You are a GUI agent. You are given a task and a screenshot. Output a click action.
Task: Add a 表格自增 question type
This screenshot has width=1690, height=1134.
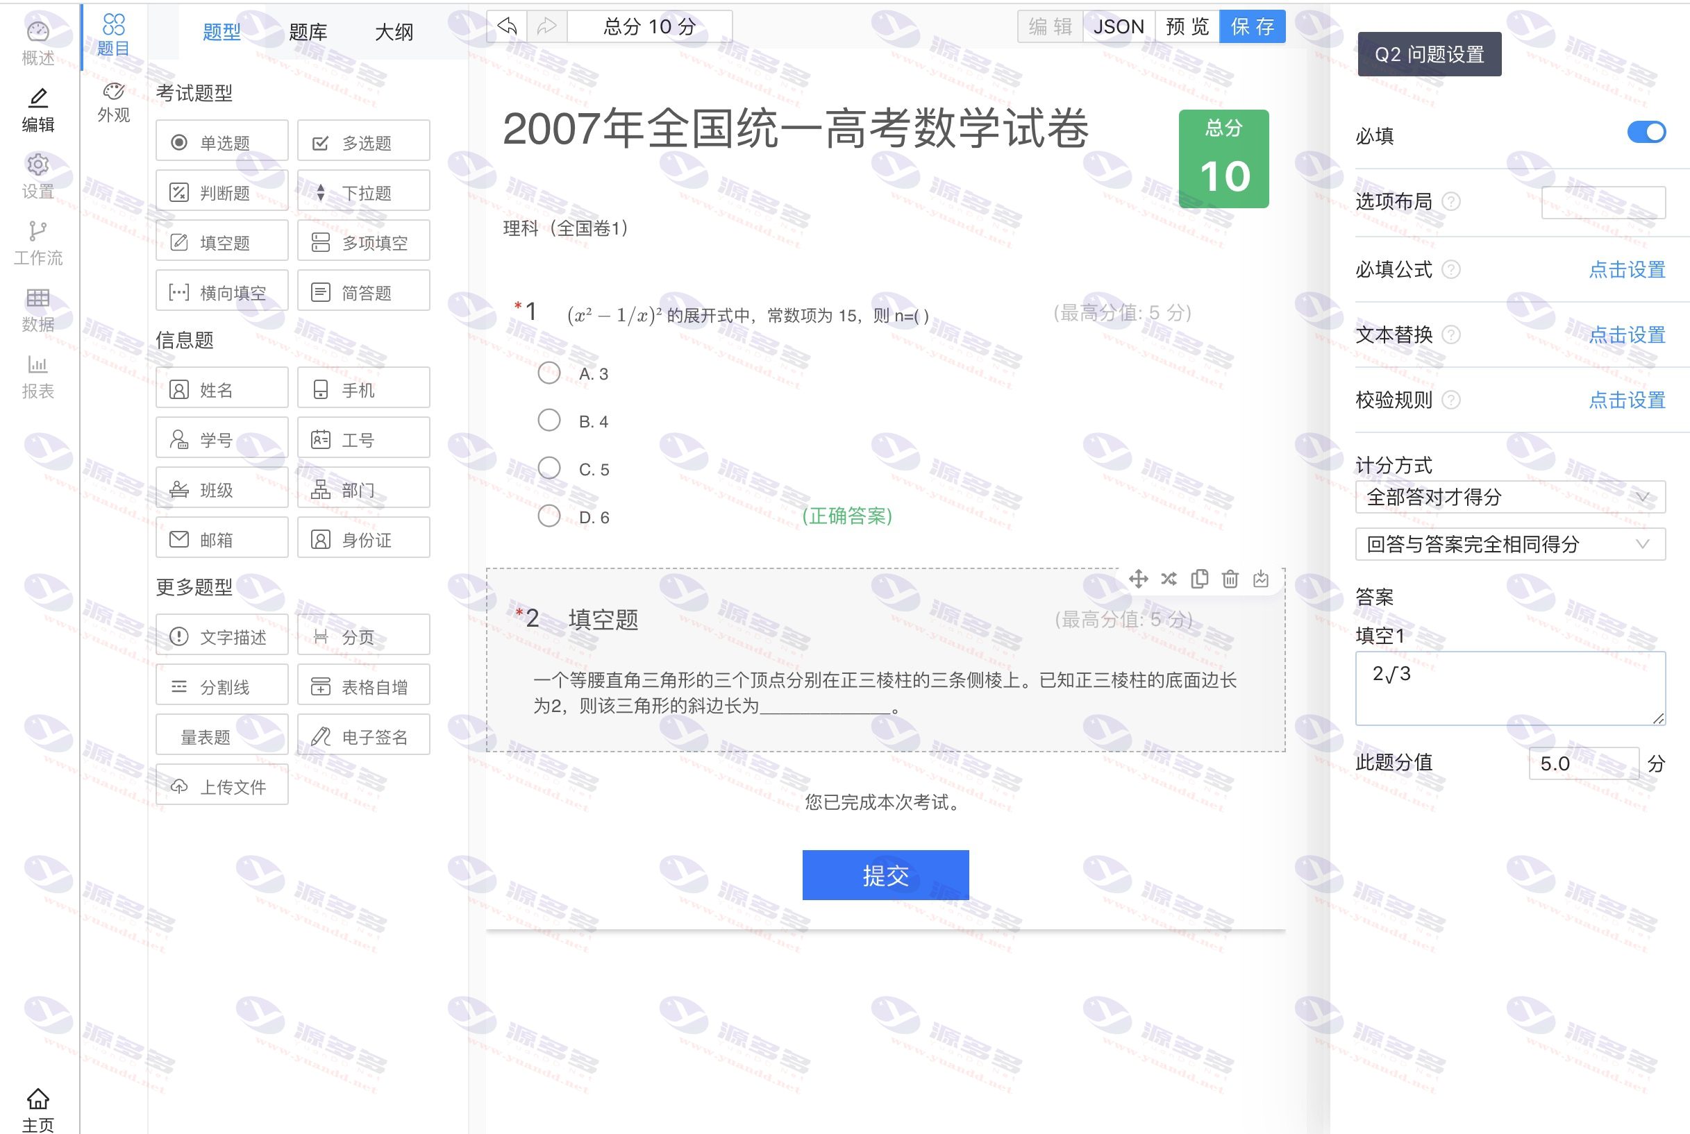364,686
